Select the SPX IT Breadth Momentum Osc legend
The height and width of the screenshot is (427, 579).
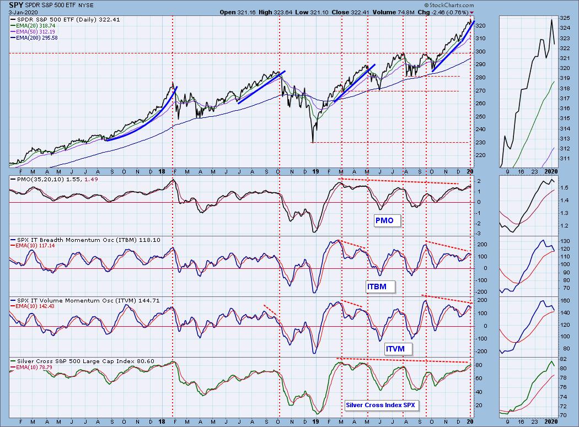[x=85, y=240]
